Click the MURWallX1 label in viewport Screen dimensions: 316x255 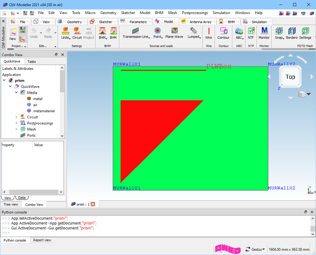click(127, 64)
